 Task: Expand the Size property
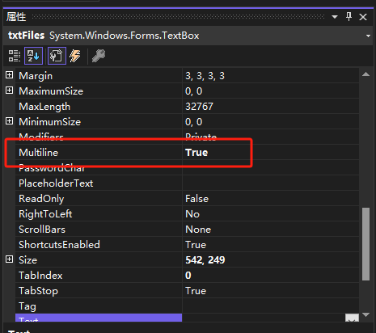[x=9, y=259]
